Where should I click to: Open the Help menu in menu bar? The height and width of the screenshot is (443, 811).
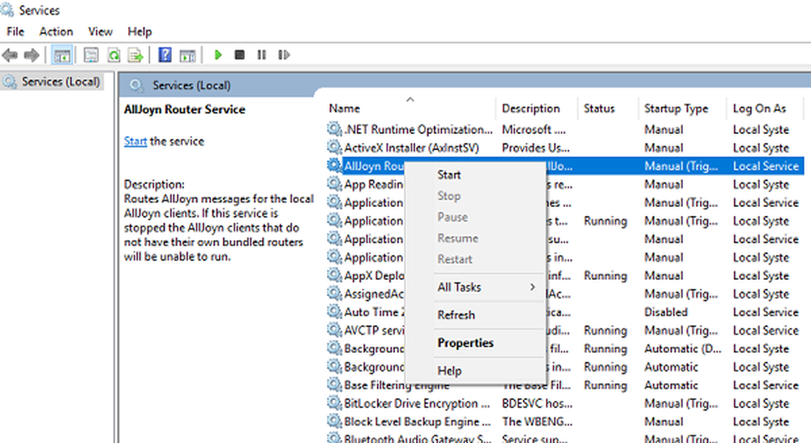pos(139,32)
